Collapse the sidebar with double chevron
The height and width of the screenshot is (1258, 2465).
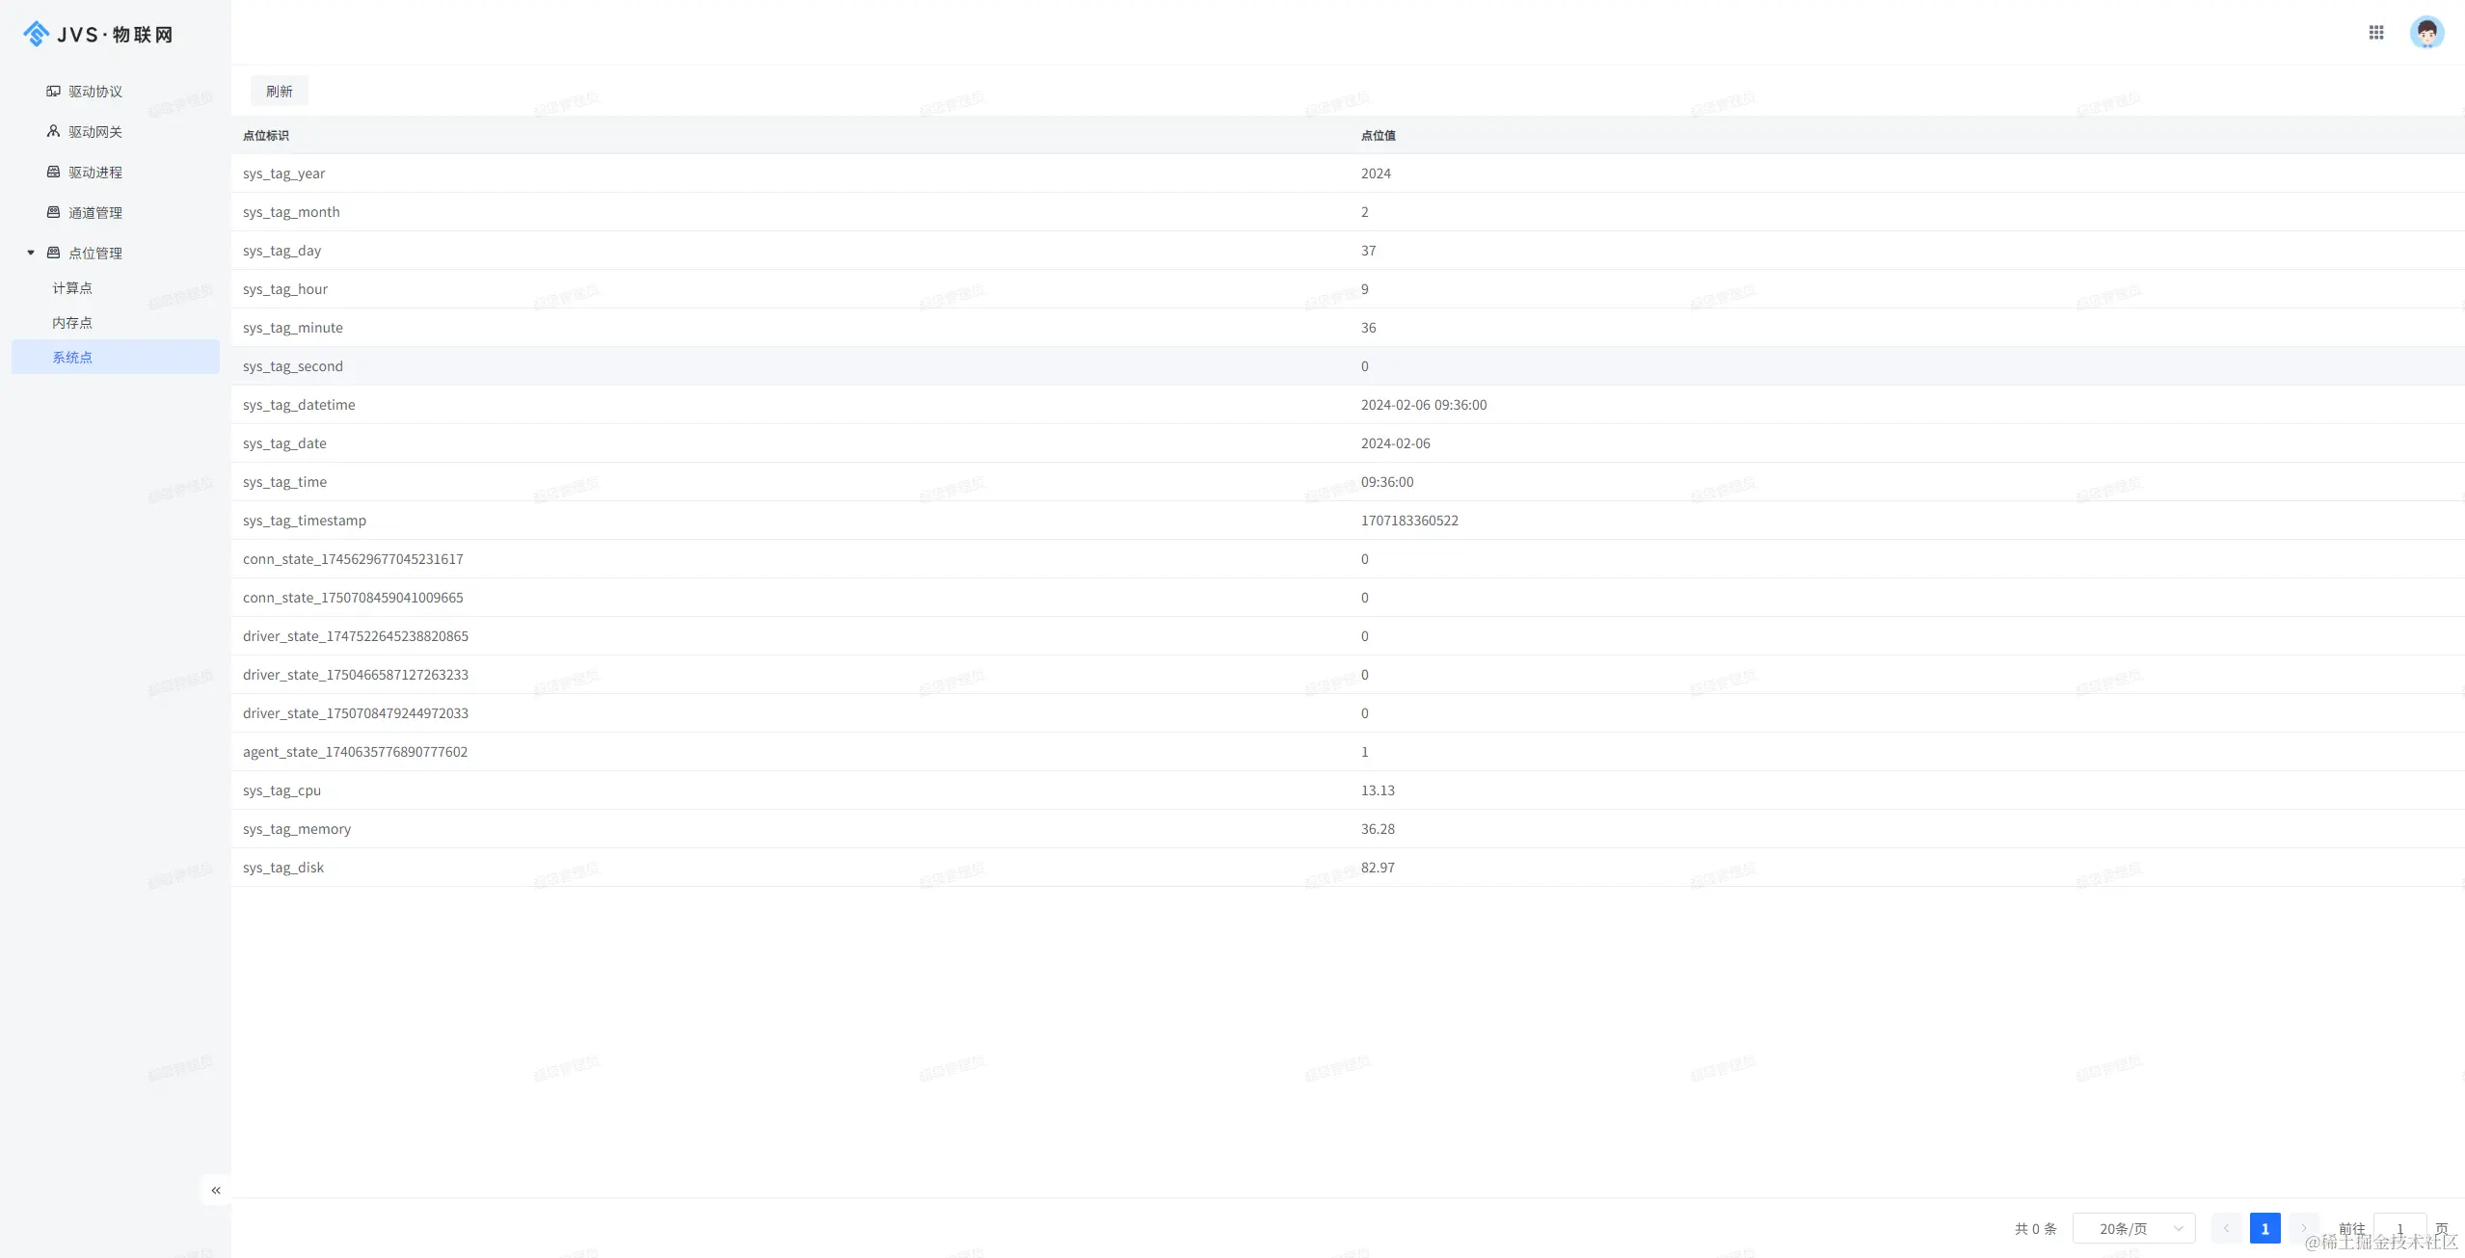pyautogui.click(x=216, y=1191)
